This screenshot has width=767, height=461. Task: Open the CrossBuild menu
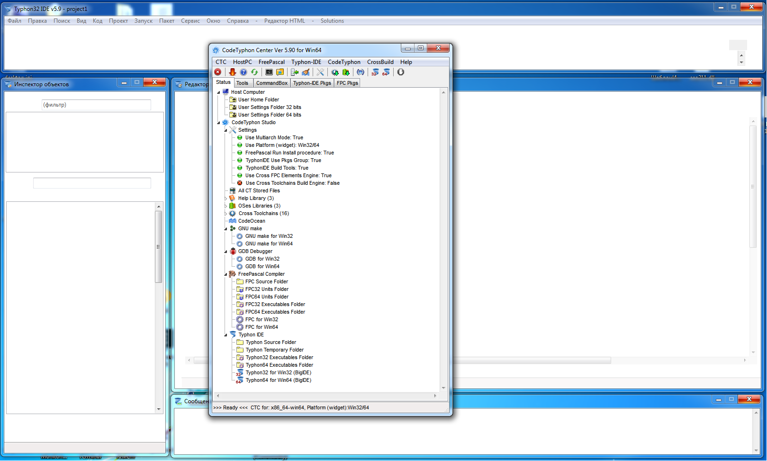[380, 62]
